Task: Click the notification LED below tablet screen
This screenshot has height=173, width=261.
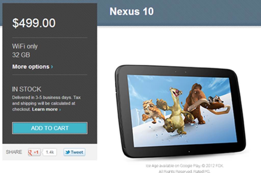Action: [x=189, y=152]
